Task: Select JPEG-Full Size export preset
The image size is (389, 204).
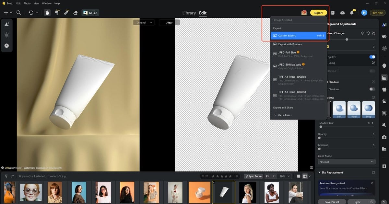Action: (298, 54)
